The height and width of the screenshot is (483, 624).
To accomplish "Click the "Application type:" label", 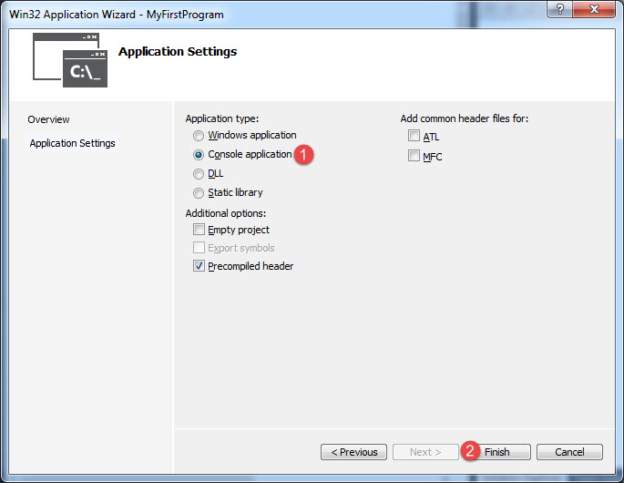I will (222, 118).
